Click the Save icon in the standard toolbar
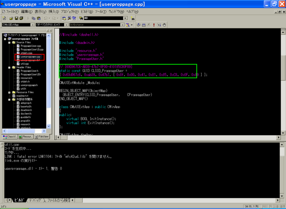This screenshot has height=209, width=286. (x=17, y=18)
